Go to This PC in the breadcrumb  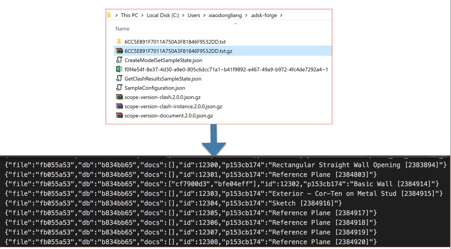[129, 15]
